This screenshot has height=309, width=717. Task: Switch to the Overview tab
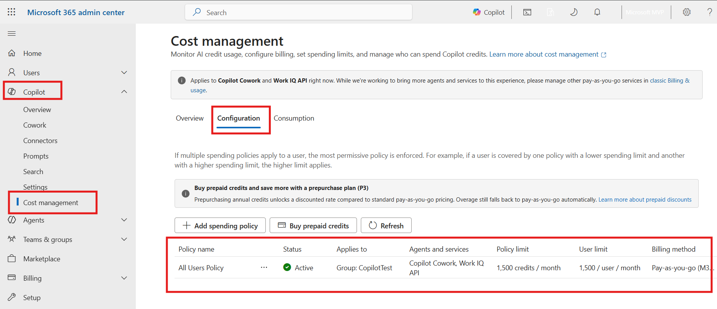(190, 118)
